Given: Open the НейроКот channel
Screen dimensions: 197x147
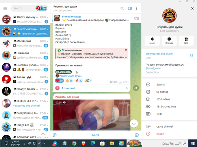Looking at the screenshot, I should point(25,55).
